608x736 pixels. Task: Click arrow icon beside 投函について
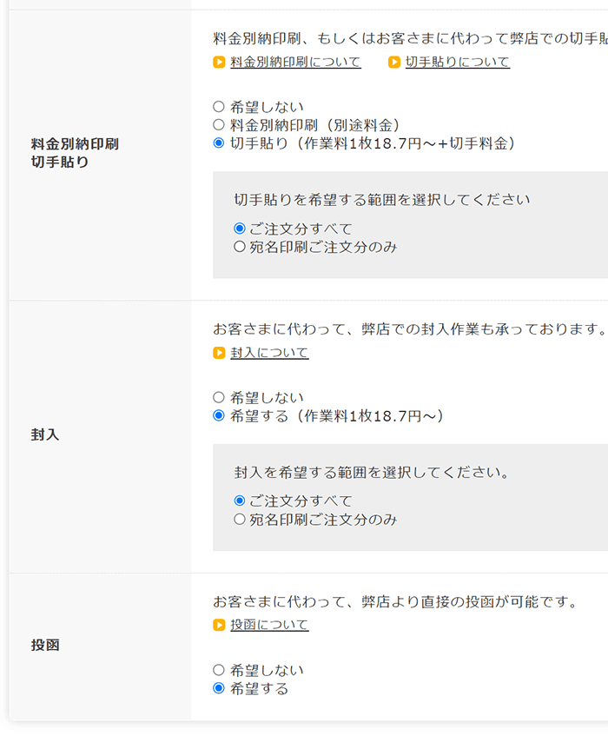(x=220, y=625)
